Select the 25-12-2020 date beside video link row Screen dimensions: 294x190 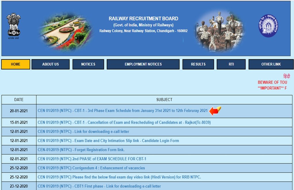pyautogui.click(x=19, y=177)
